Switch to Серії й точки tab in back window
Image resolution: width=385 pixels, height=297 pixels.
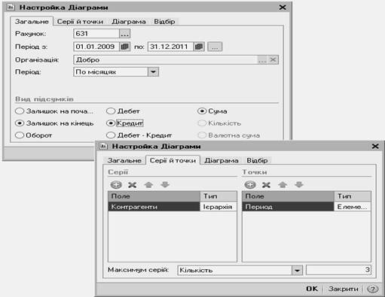[80, 22]
